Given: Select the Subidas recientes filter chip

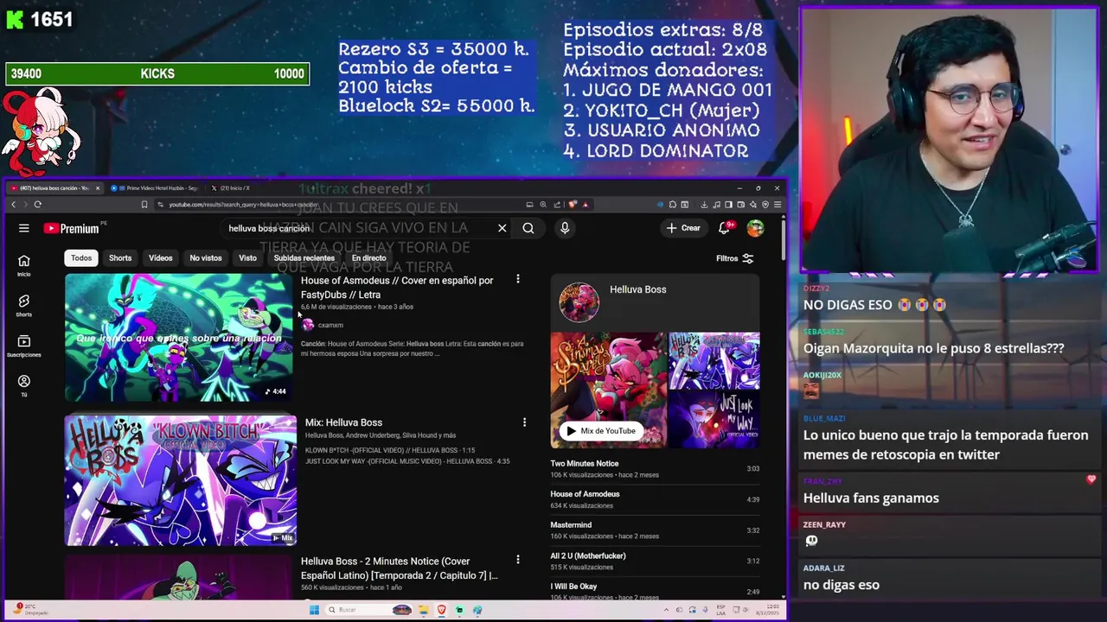Looking at the screenshot, I should point(304,258).
